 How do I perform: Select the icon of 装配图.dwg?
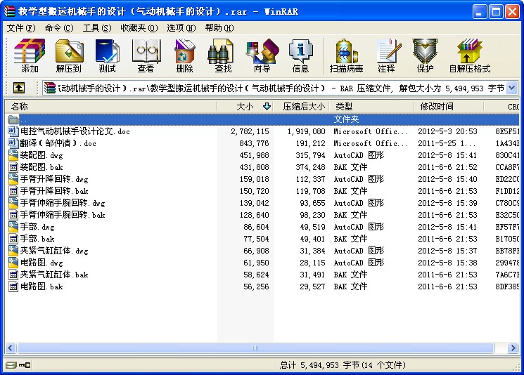(x=13, y=155)
